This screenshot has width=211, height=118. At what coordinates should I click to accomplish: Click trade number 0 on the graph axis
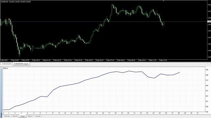pos(3,113)
